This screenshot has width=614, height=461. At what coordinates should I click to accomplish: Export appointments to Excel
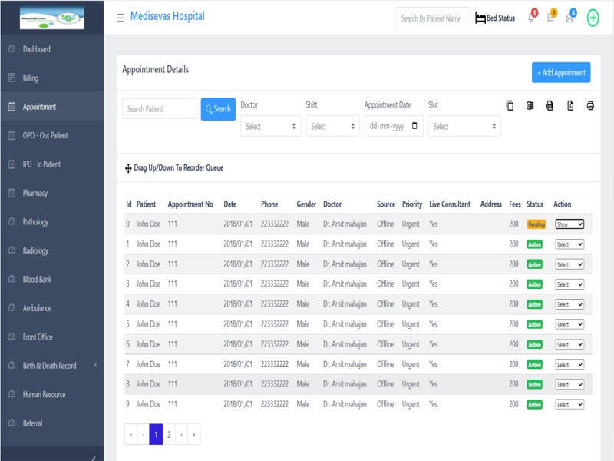tap(530, 106)
